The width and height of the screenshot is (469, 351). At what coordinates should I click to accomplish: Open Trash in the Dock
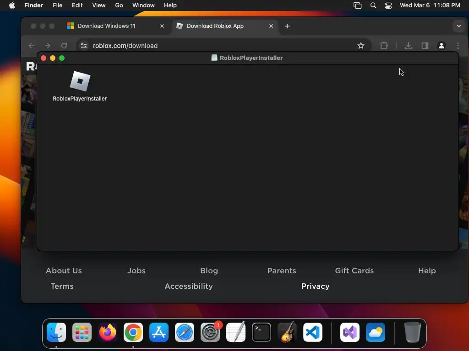[413, 332]
